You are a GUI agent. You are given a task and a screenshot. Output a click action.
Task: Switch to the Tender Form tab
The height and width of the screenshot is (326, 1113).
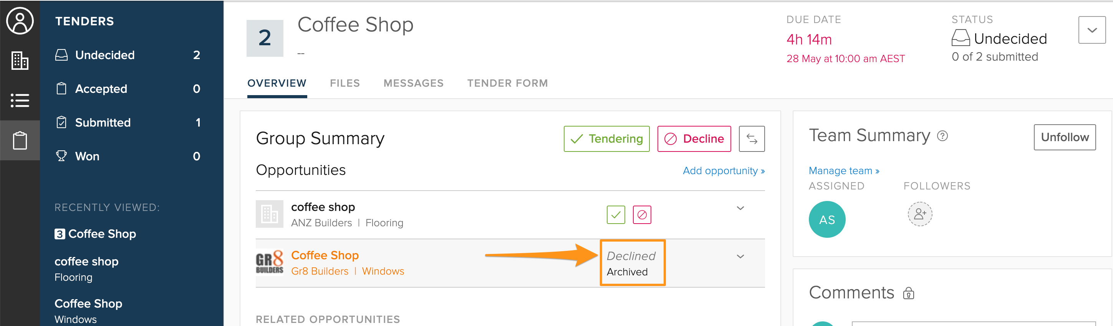click(507, 83)
